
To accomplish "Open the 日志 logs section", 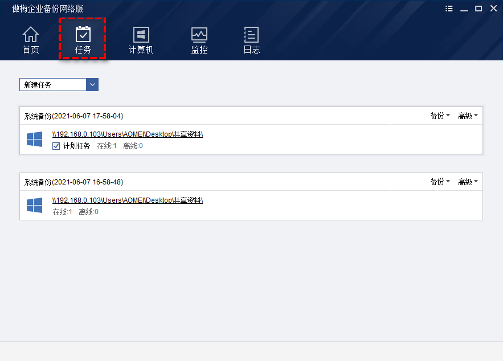I will pos(252,40).
